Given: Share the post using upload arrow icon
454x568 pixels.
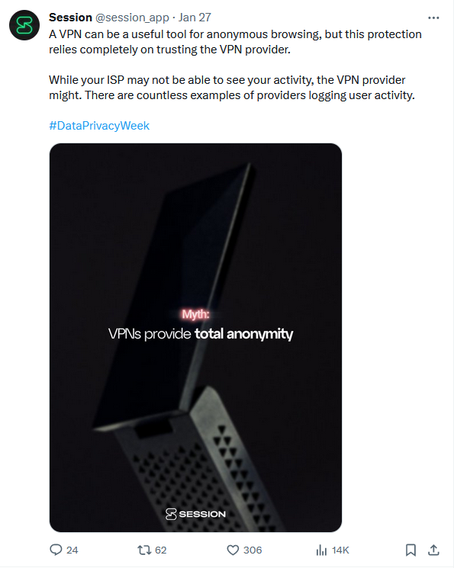Looking at the screenshot, I should point(433,550).
